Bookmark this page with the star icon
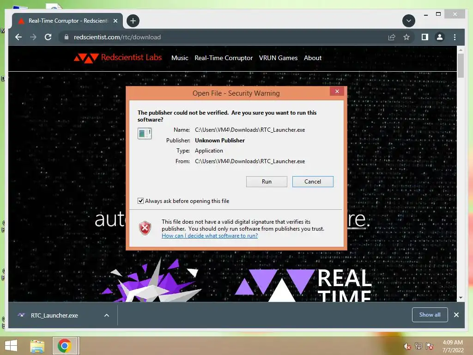The width and height of the screenshot is (473, 355). pyautogui.click(x=406, y=37)
